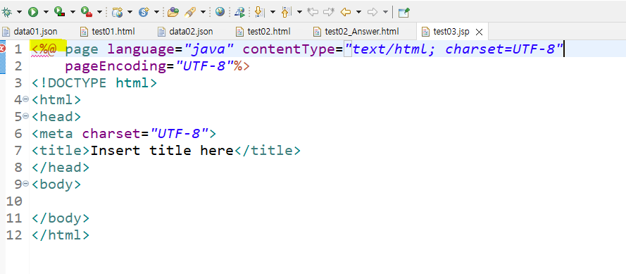Click the Debug bug icon
The height and width of the screenshot is (274, 626).
[x=7, y=12]
